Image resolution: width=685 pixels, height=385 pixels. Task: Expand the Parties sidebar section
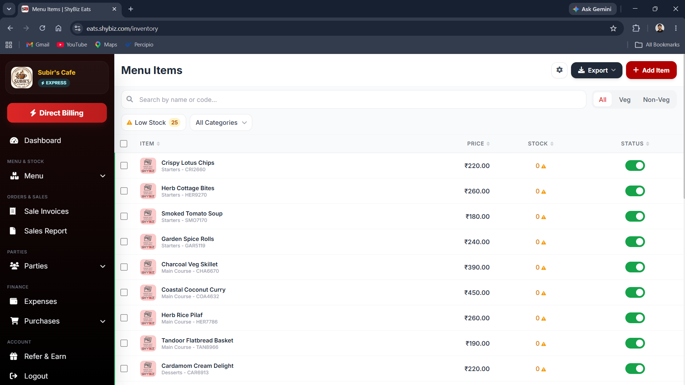[103, 266]
